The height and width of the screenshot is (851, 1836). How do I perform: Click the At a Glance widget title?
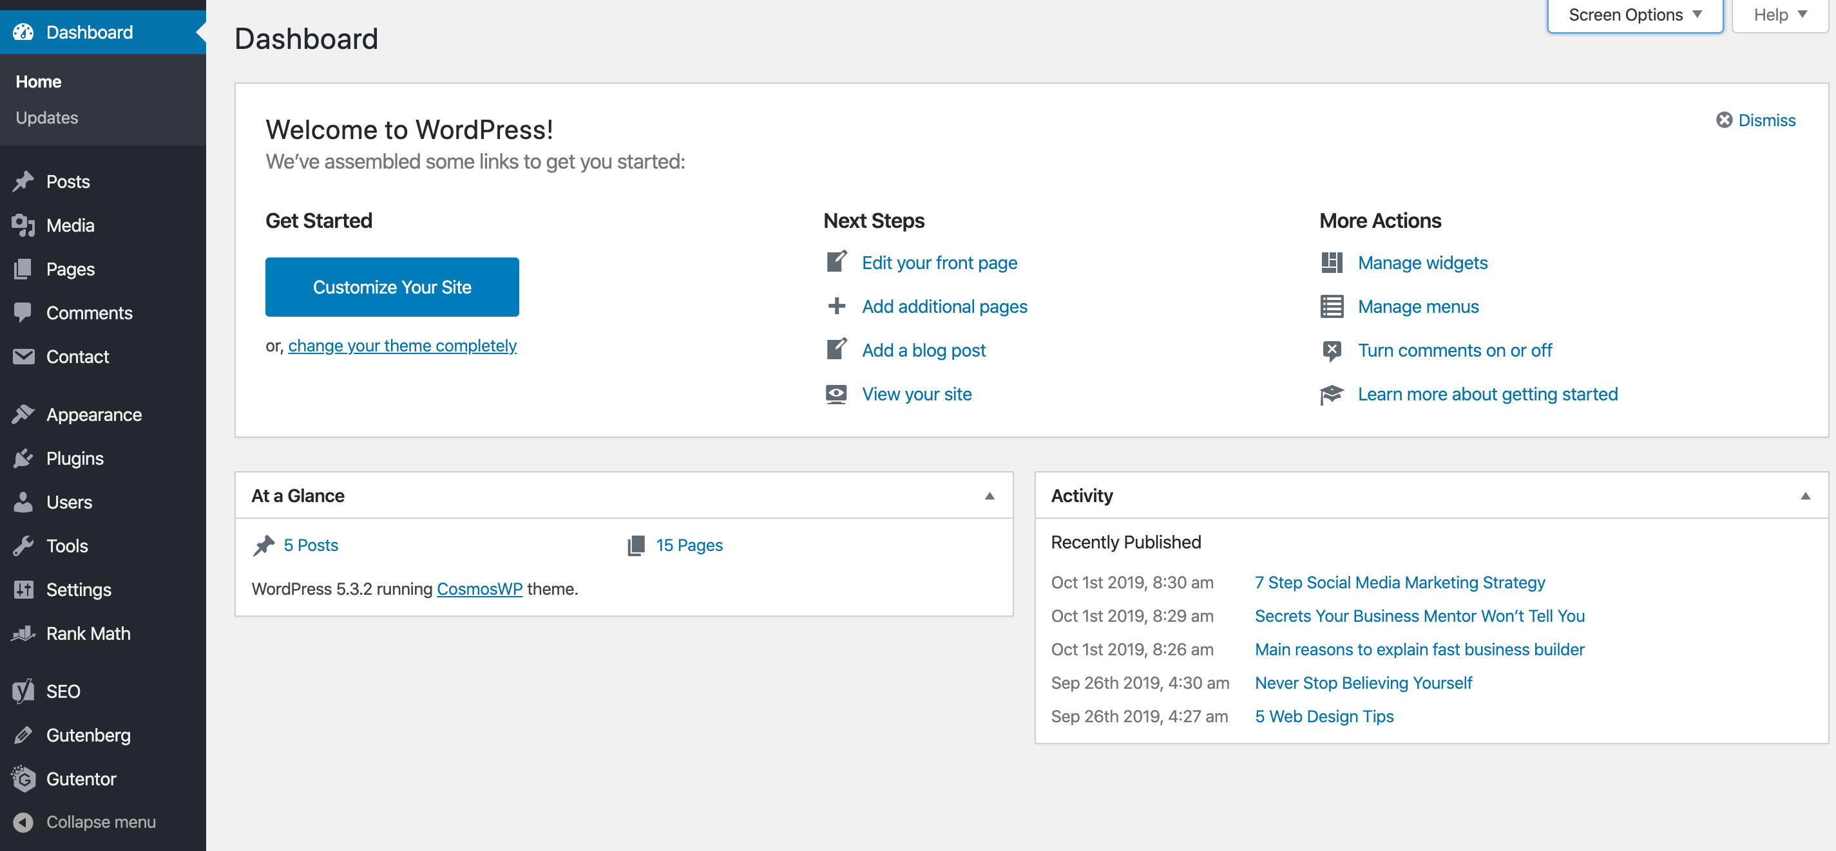tap(298, 496)
